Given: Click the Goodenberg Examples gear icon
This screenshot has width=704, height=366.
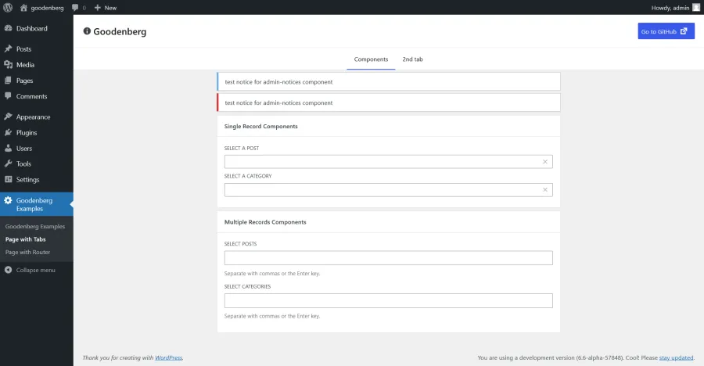Looking at the screenshot, I should pos(8,200).
